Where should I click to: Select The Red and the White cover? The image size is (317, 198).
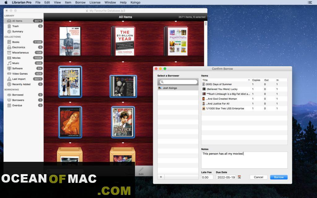coord(70,41)
